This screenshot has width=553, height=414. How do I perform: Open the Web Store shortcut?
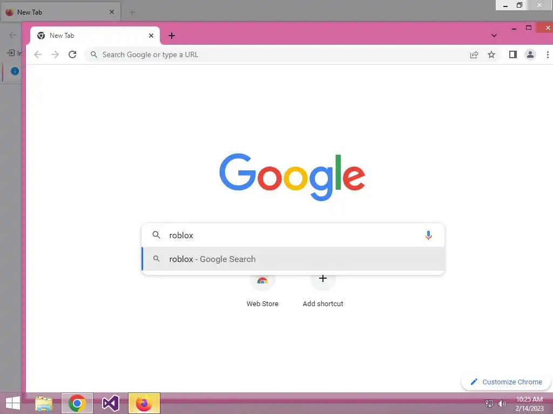tap(262, 291)
